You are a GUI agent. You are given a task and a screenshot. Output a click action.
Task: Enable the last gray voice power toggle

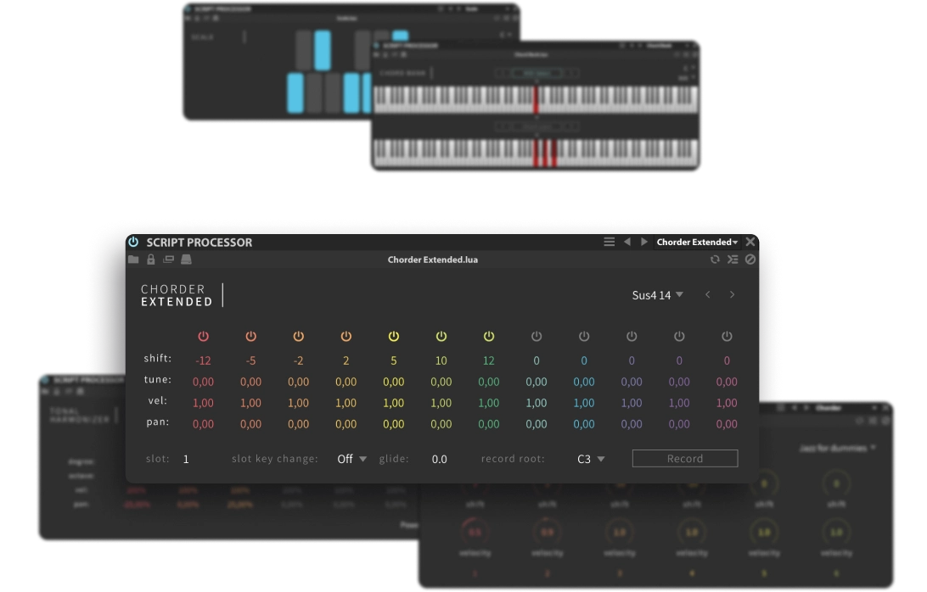(x=727, y=337)
